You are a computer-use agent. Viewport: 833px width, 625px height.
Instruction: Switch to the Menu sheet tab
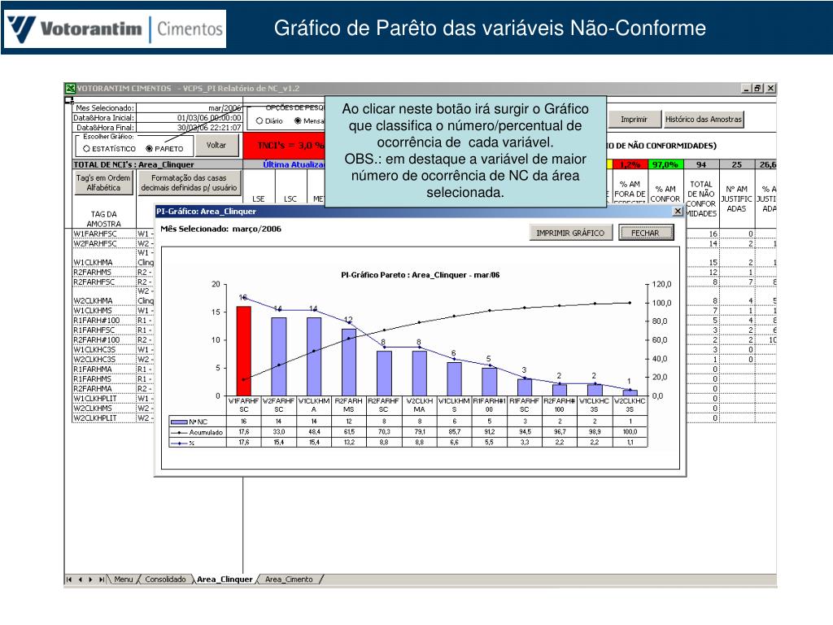pos(124,579)
